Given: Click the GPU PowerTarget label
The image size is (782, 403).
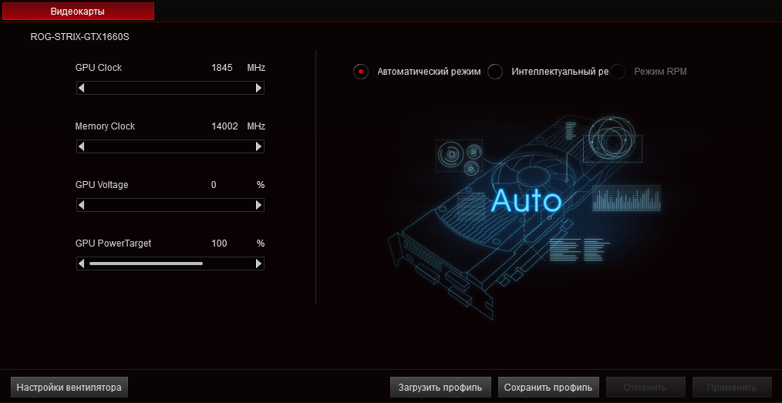Looking at the screenshot, I should point(113,243).
